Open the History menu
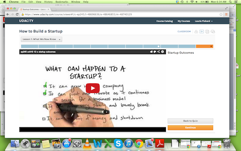This screenshot has width=241, height=151. (49, 2)
